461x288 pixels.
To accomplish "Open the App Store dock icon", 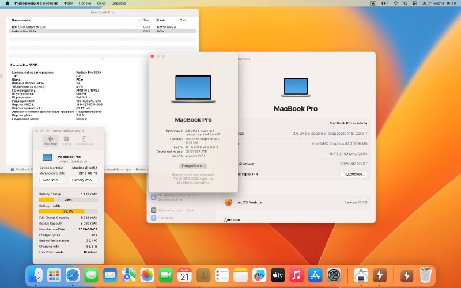I will point(315,275).
